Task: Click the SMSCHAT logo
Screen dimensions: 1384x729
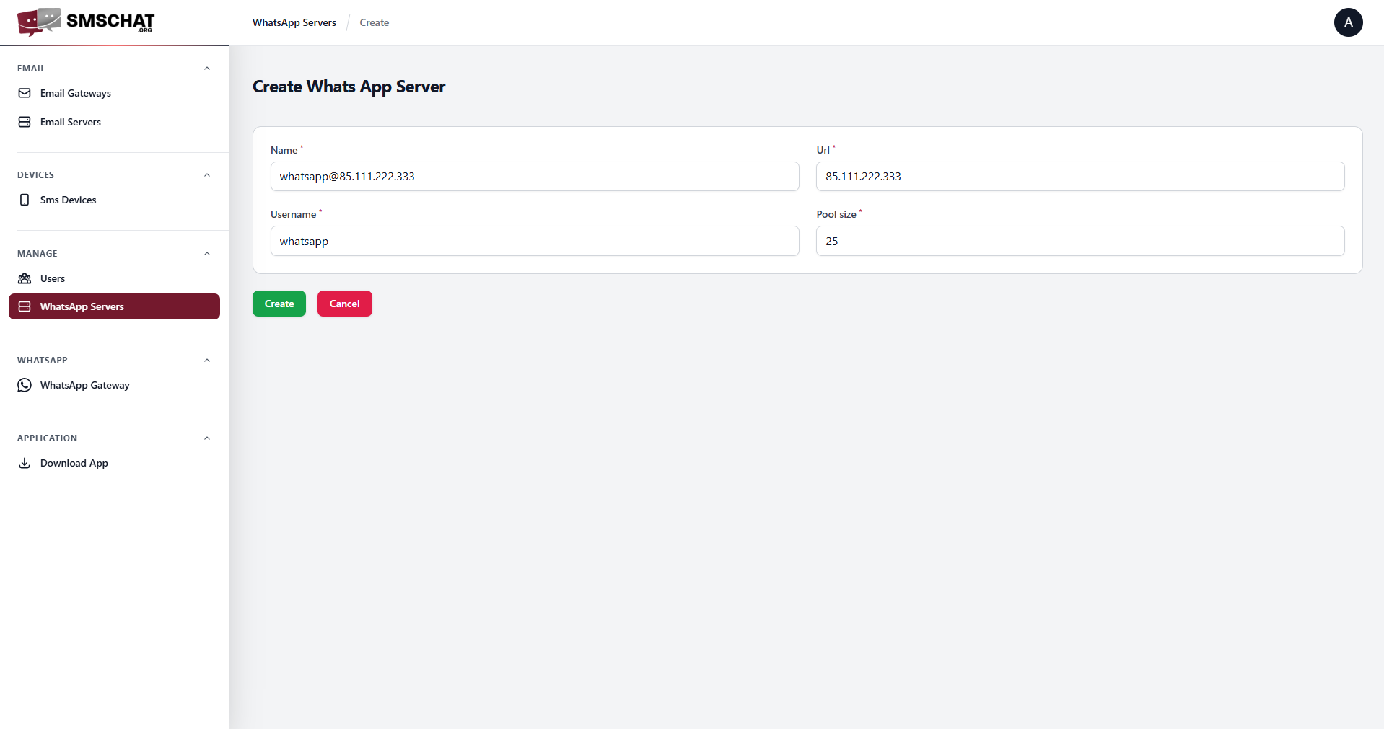Action: (x=86, y=22)
